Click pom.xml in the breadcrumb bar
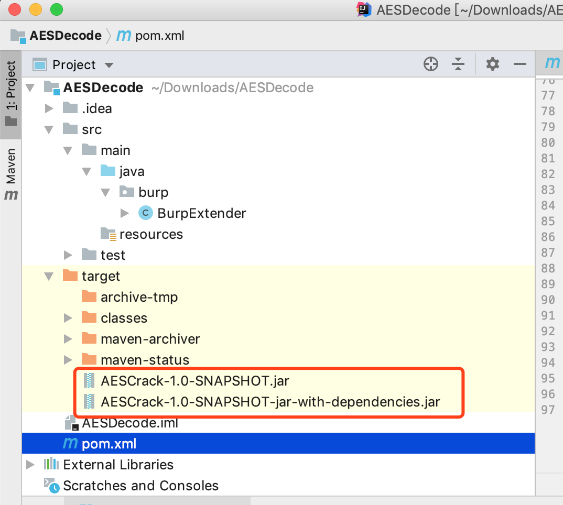This screenshot has width=563, height=505. point(160,36)
